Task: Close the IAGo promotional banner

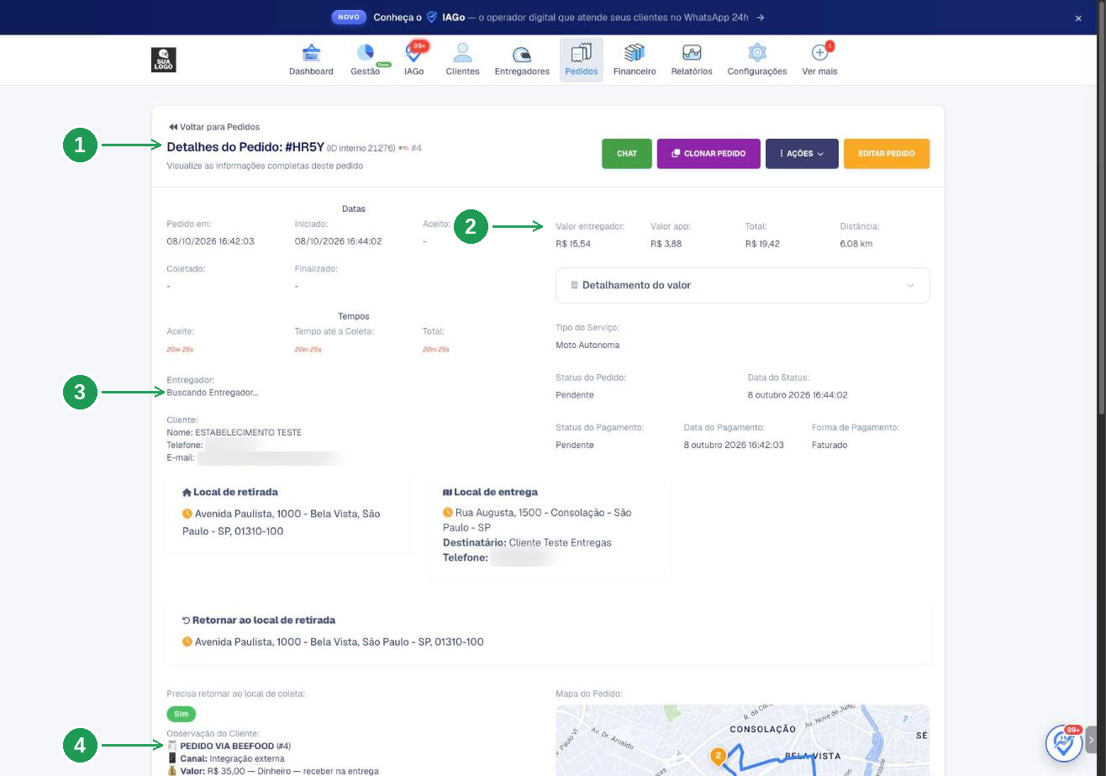Action: tap(1078, 18)
